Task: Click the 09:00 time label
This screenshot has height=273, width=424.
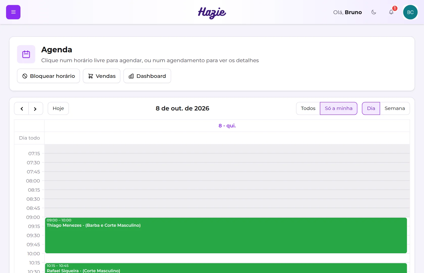Action: (x=33, y=217)
